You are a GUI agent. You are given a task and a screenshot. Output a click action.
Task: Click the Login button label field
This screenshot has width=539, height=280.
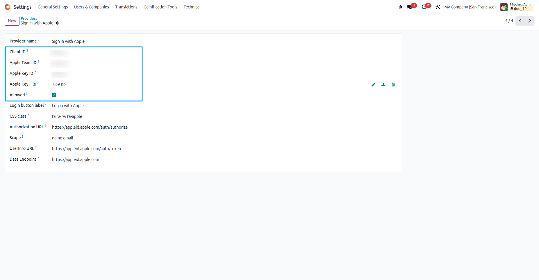(x=68, y=106)
